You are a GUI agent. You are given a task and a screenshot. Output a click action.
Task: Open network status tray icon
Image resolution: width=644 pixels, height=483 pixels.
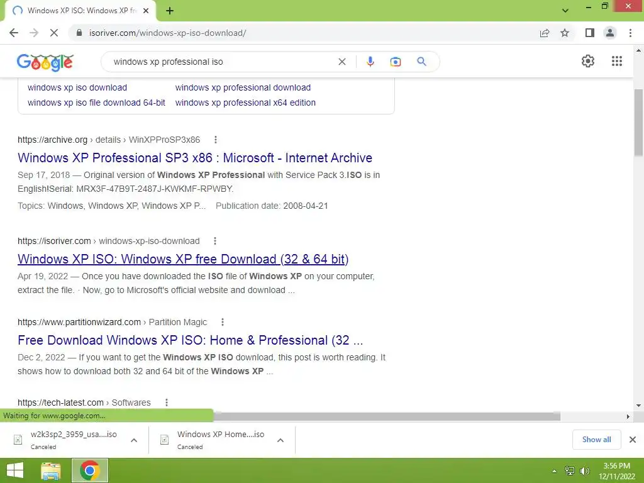point(570,471)
